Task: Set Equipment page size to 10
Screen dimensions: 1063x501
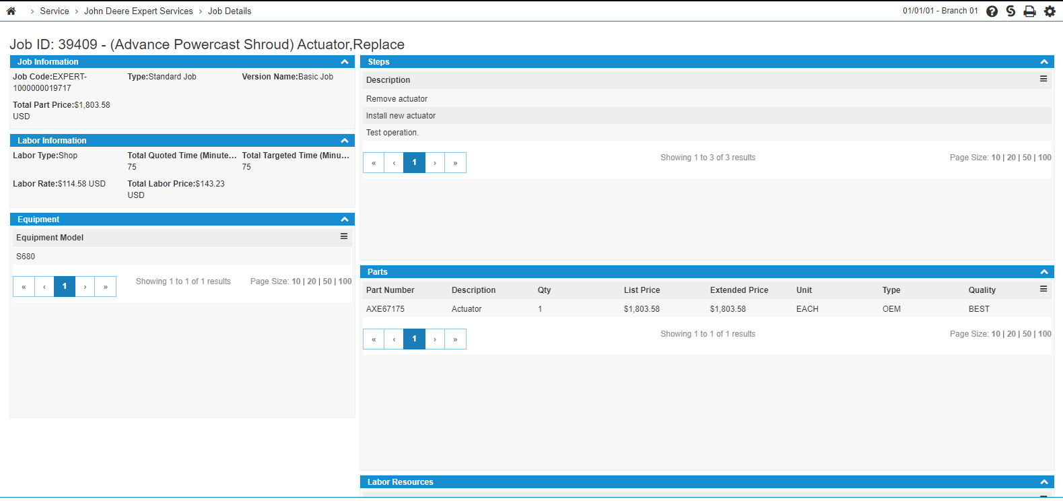Action: click(296, 281)
